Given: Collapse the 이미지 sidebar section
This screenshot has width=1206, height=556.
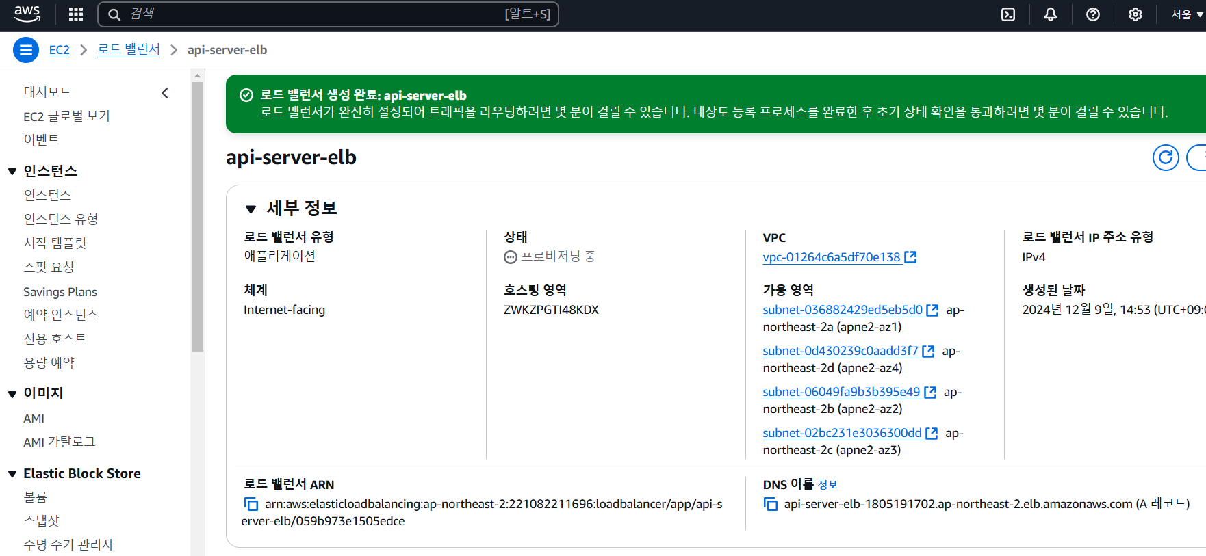Looking at the screenshot, I should click(12, 394).
